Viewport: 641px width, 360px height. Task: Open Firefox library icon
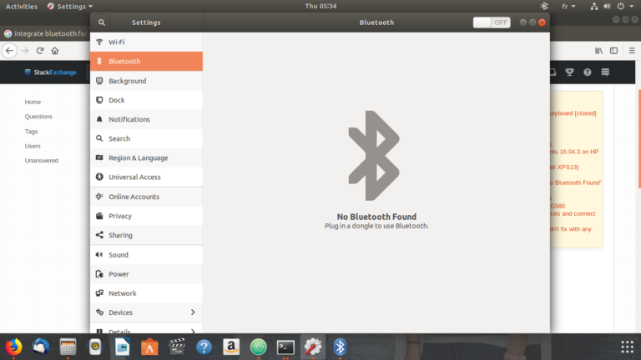pos(598,51)
